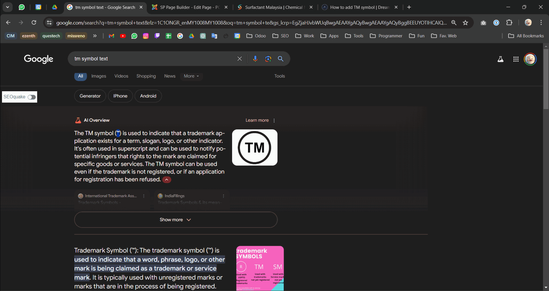Open the Gmail bookmark icon
The height and width of the screenshot is (291, 549).
coord(112,36)
